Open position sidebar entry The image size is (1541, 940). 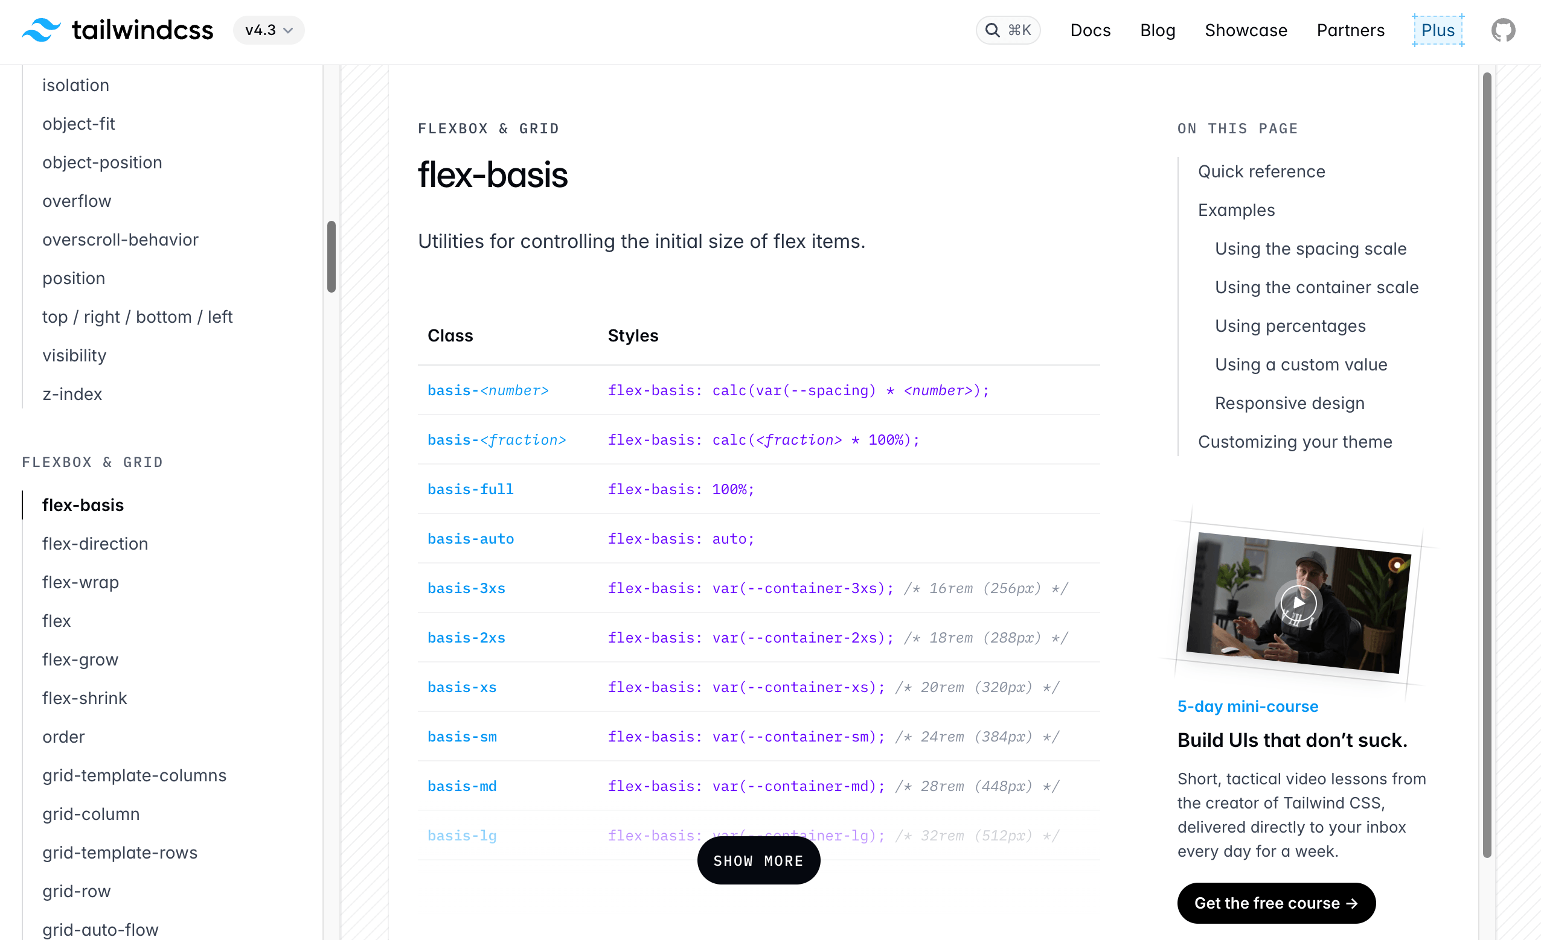pyautogui.click(x=74, y=279)
